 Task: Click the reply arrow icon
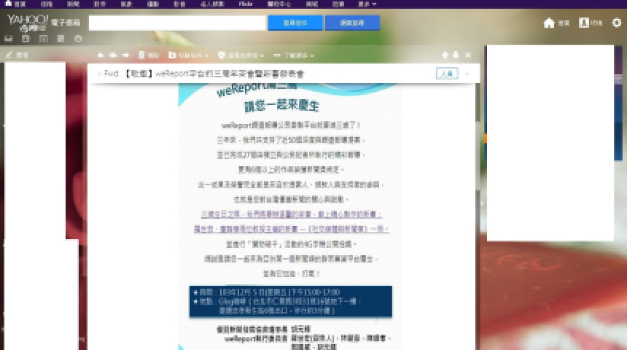101,55
